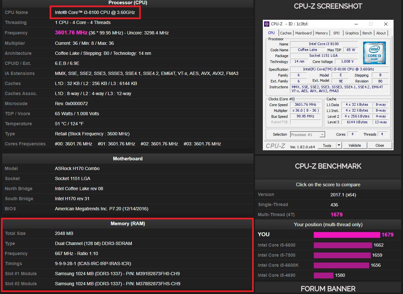Open the SPD tab

(336, 33)
